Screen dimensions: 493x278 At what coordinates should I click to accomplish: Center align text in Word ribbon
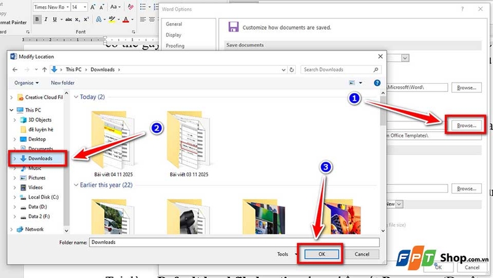(x=152, y=20)
